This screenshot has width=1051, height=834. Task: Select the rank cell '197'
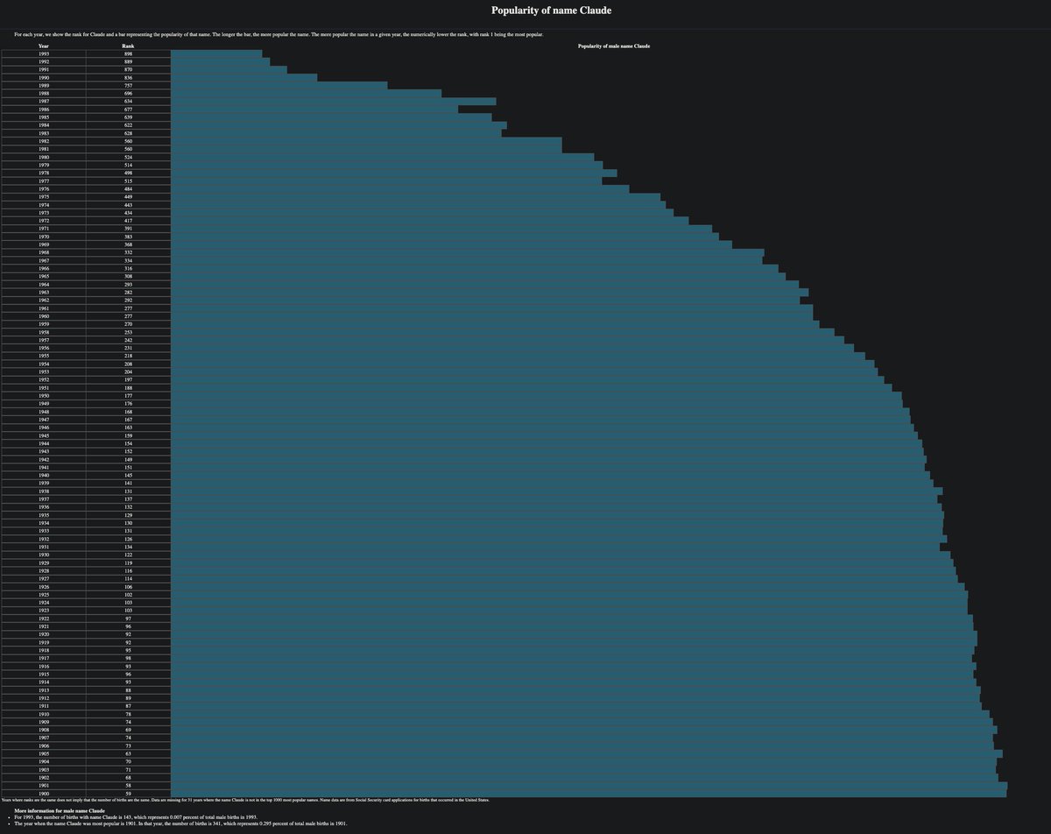(128, 378)
